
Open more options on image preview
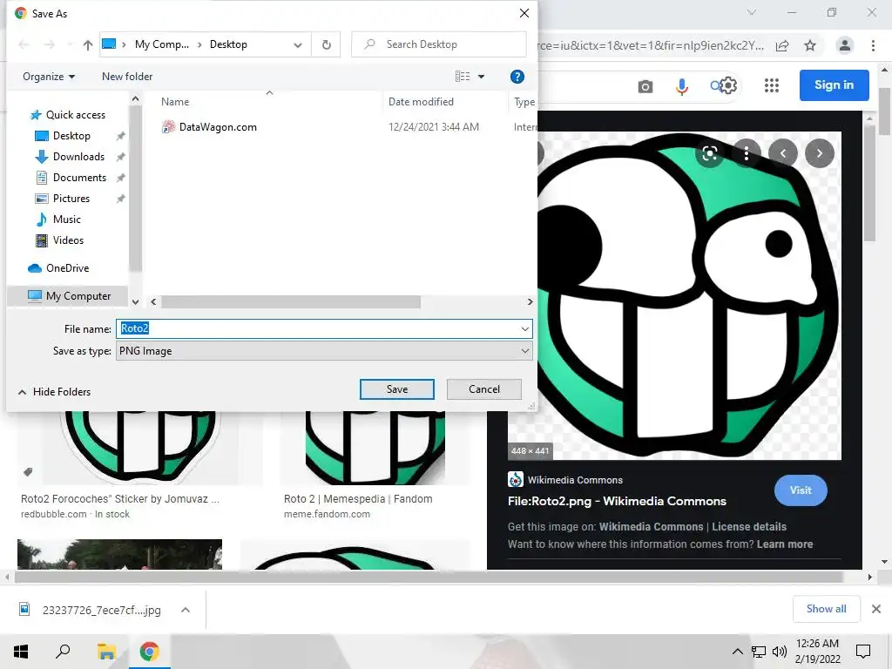747,153
